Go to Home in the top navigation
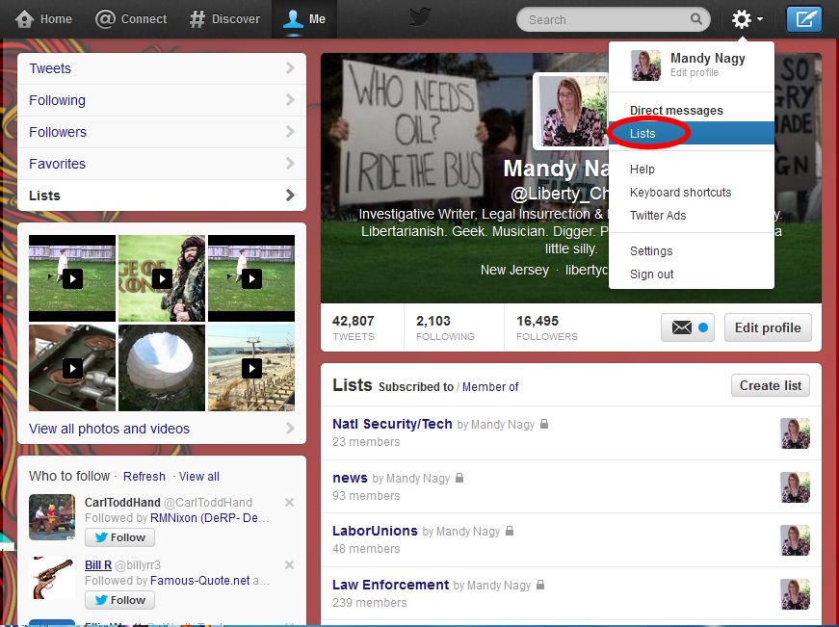The width and height of the screenshot is (839, 627). (43, 19)
